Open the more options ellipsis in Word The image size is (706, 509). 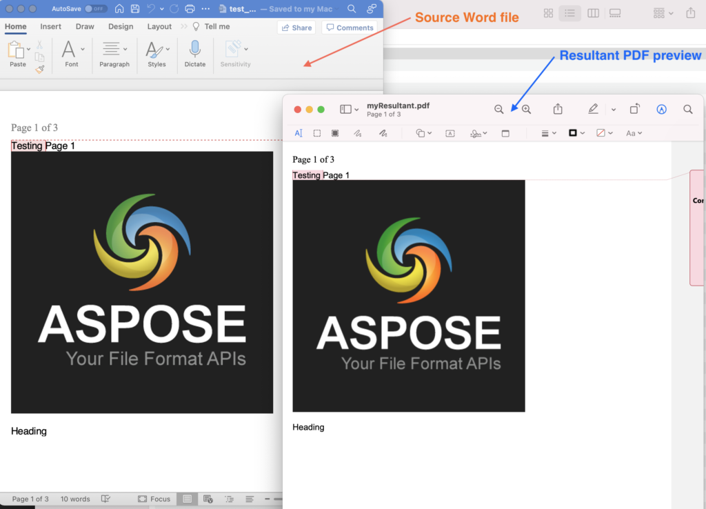pos(205,8)
